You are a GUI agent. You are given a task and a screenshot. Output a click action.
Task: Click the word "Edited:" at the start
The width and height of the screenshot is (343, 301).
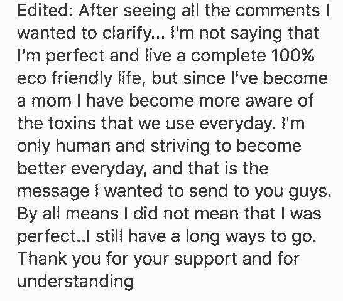(x=45, y=11)
